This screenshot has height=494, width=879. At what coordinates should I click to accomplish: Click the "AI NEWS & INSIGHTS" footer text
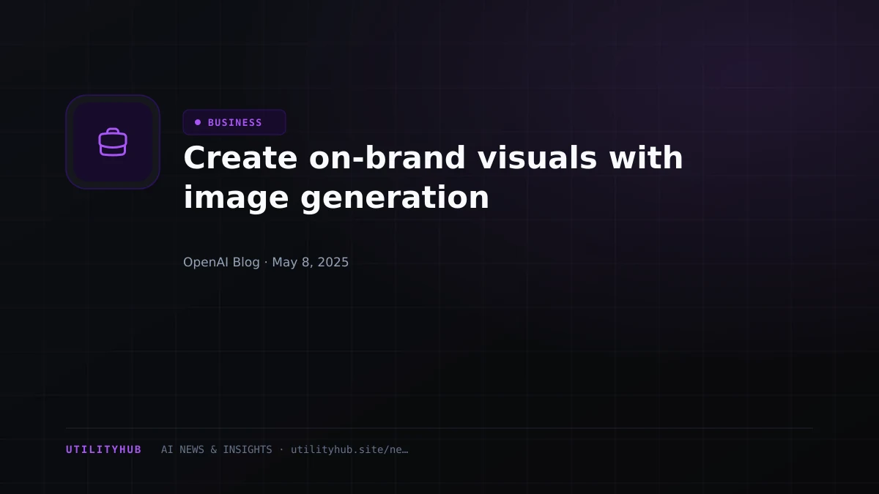[x=216, y=449]
